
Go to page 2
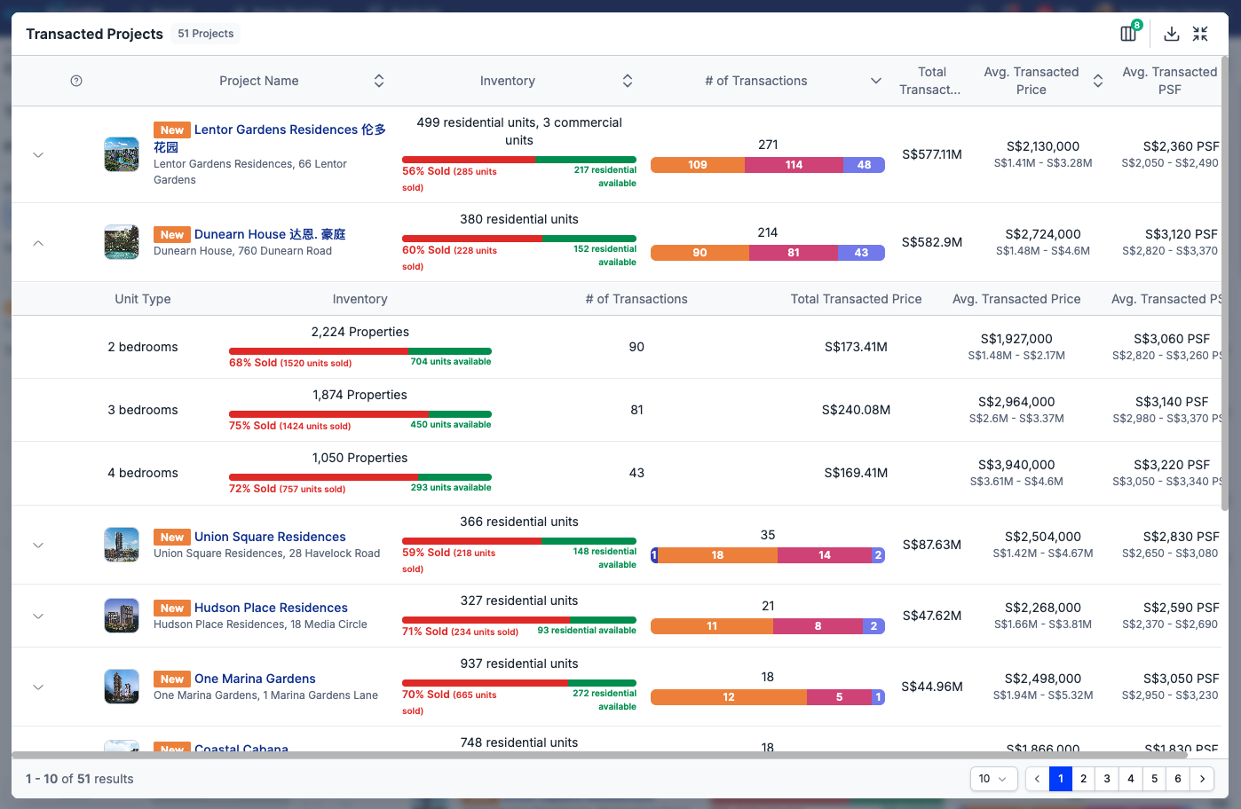[1083, 779]
